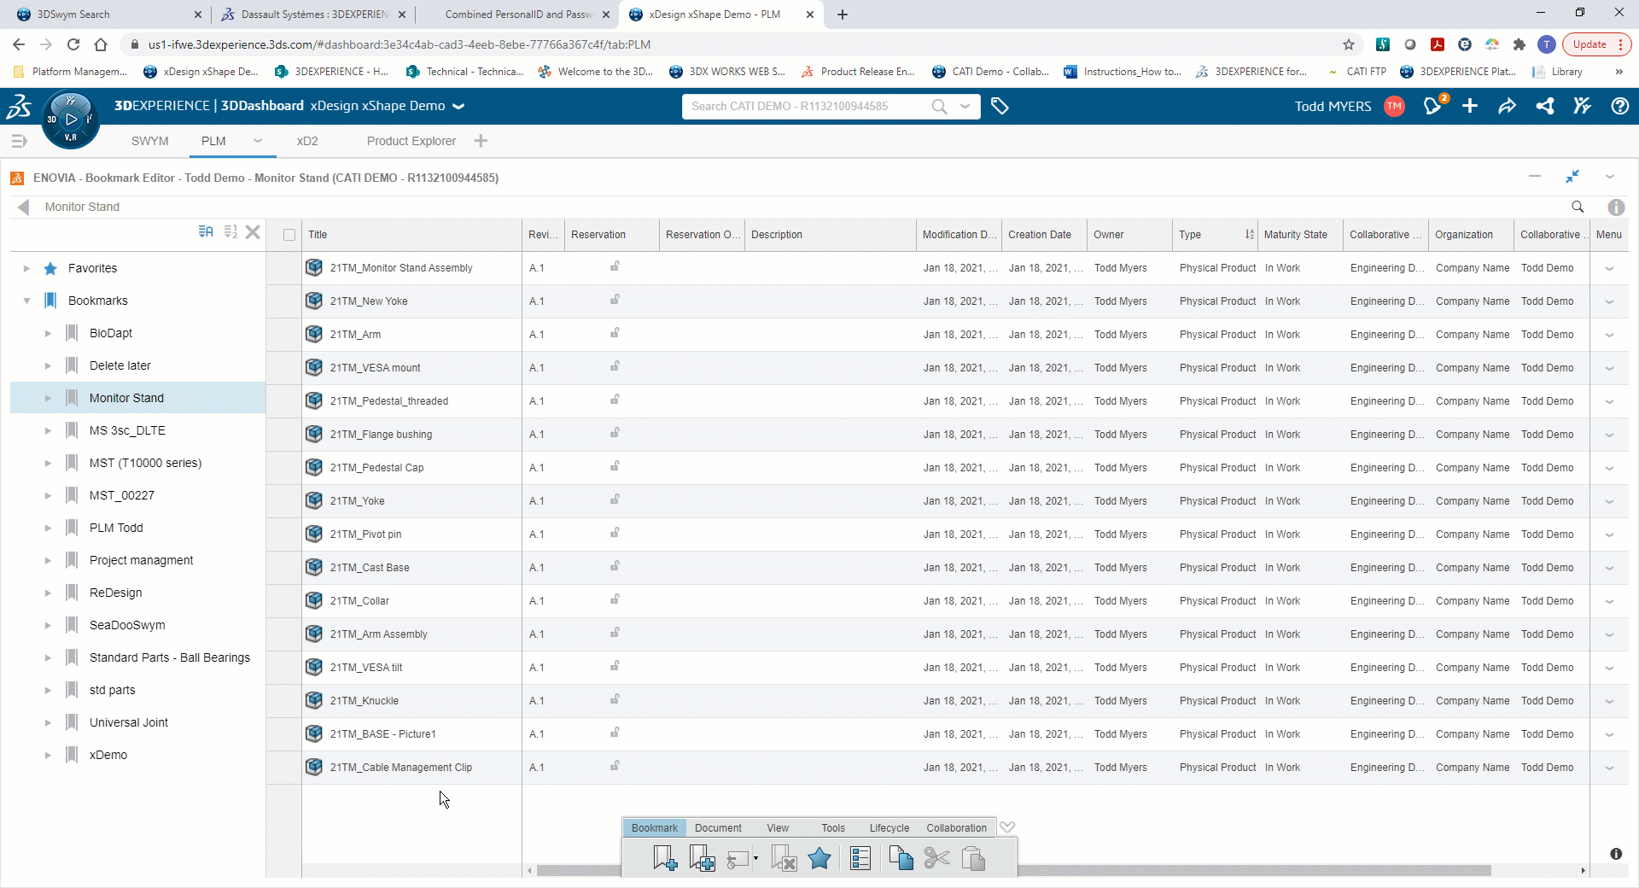Screen dimensions: 1639x888
Task: Open the Document action bar tab
Action: pos(718,827)
